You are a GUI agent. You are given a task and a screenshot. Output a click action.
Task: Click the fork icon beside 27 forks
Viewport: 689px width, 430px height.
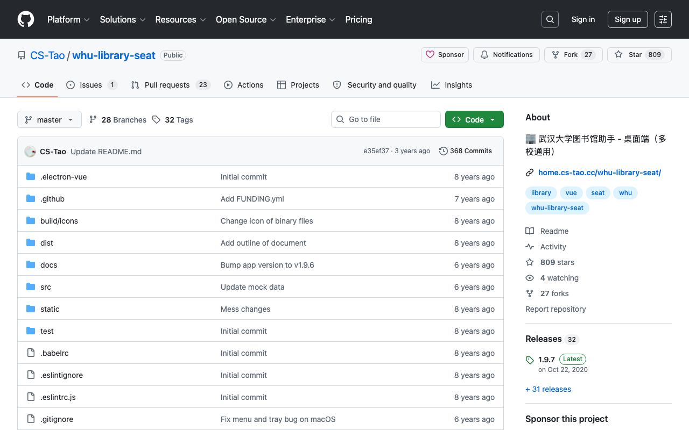[x=530, y=293]
